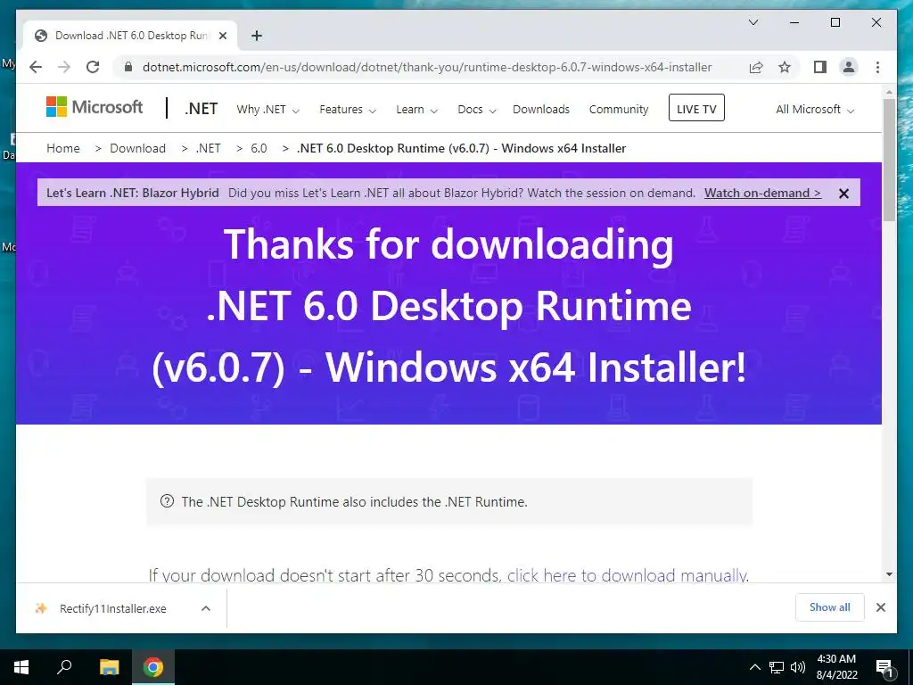Open File Explorer from the taskbar
913x685 pixels.
[109, 667]
